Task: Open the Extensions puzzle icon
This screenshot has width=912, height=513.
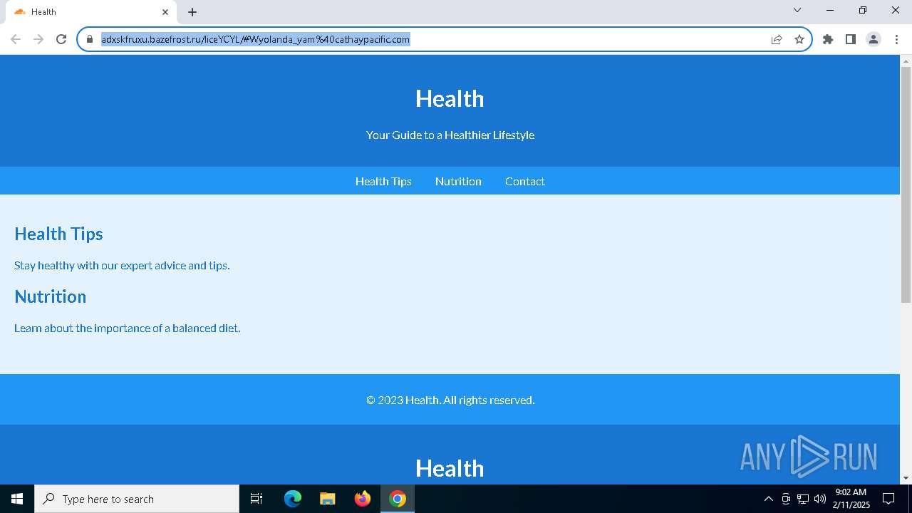Action: click(x=828, y=39)
